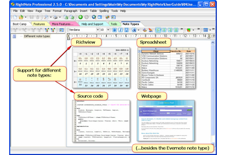Open a file using the folder icon

[21, 17]
